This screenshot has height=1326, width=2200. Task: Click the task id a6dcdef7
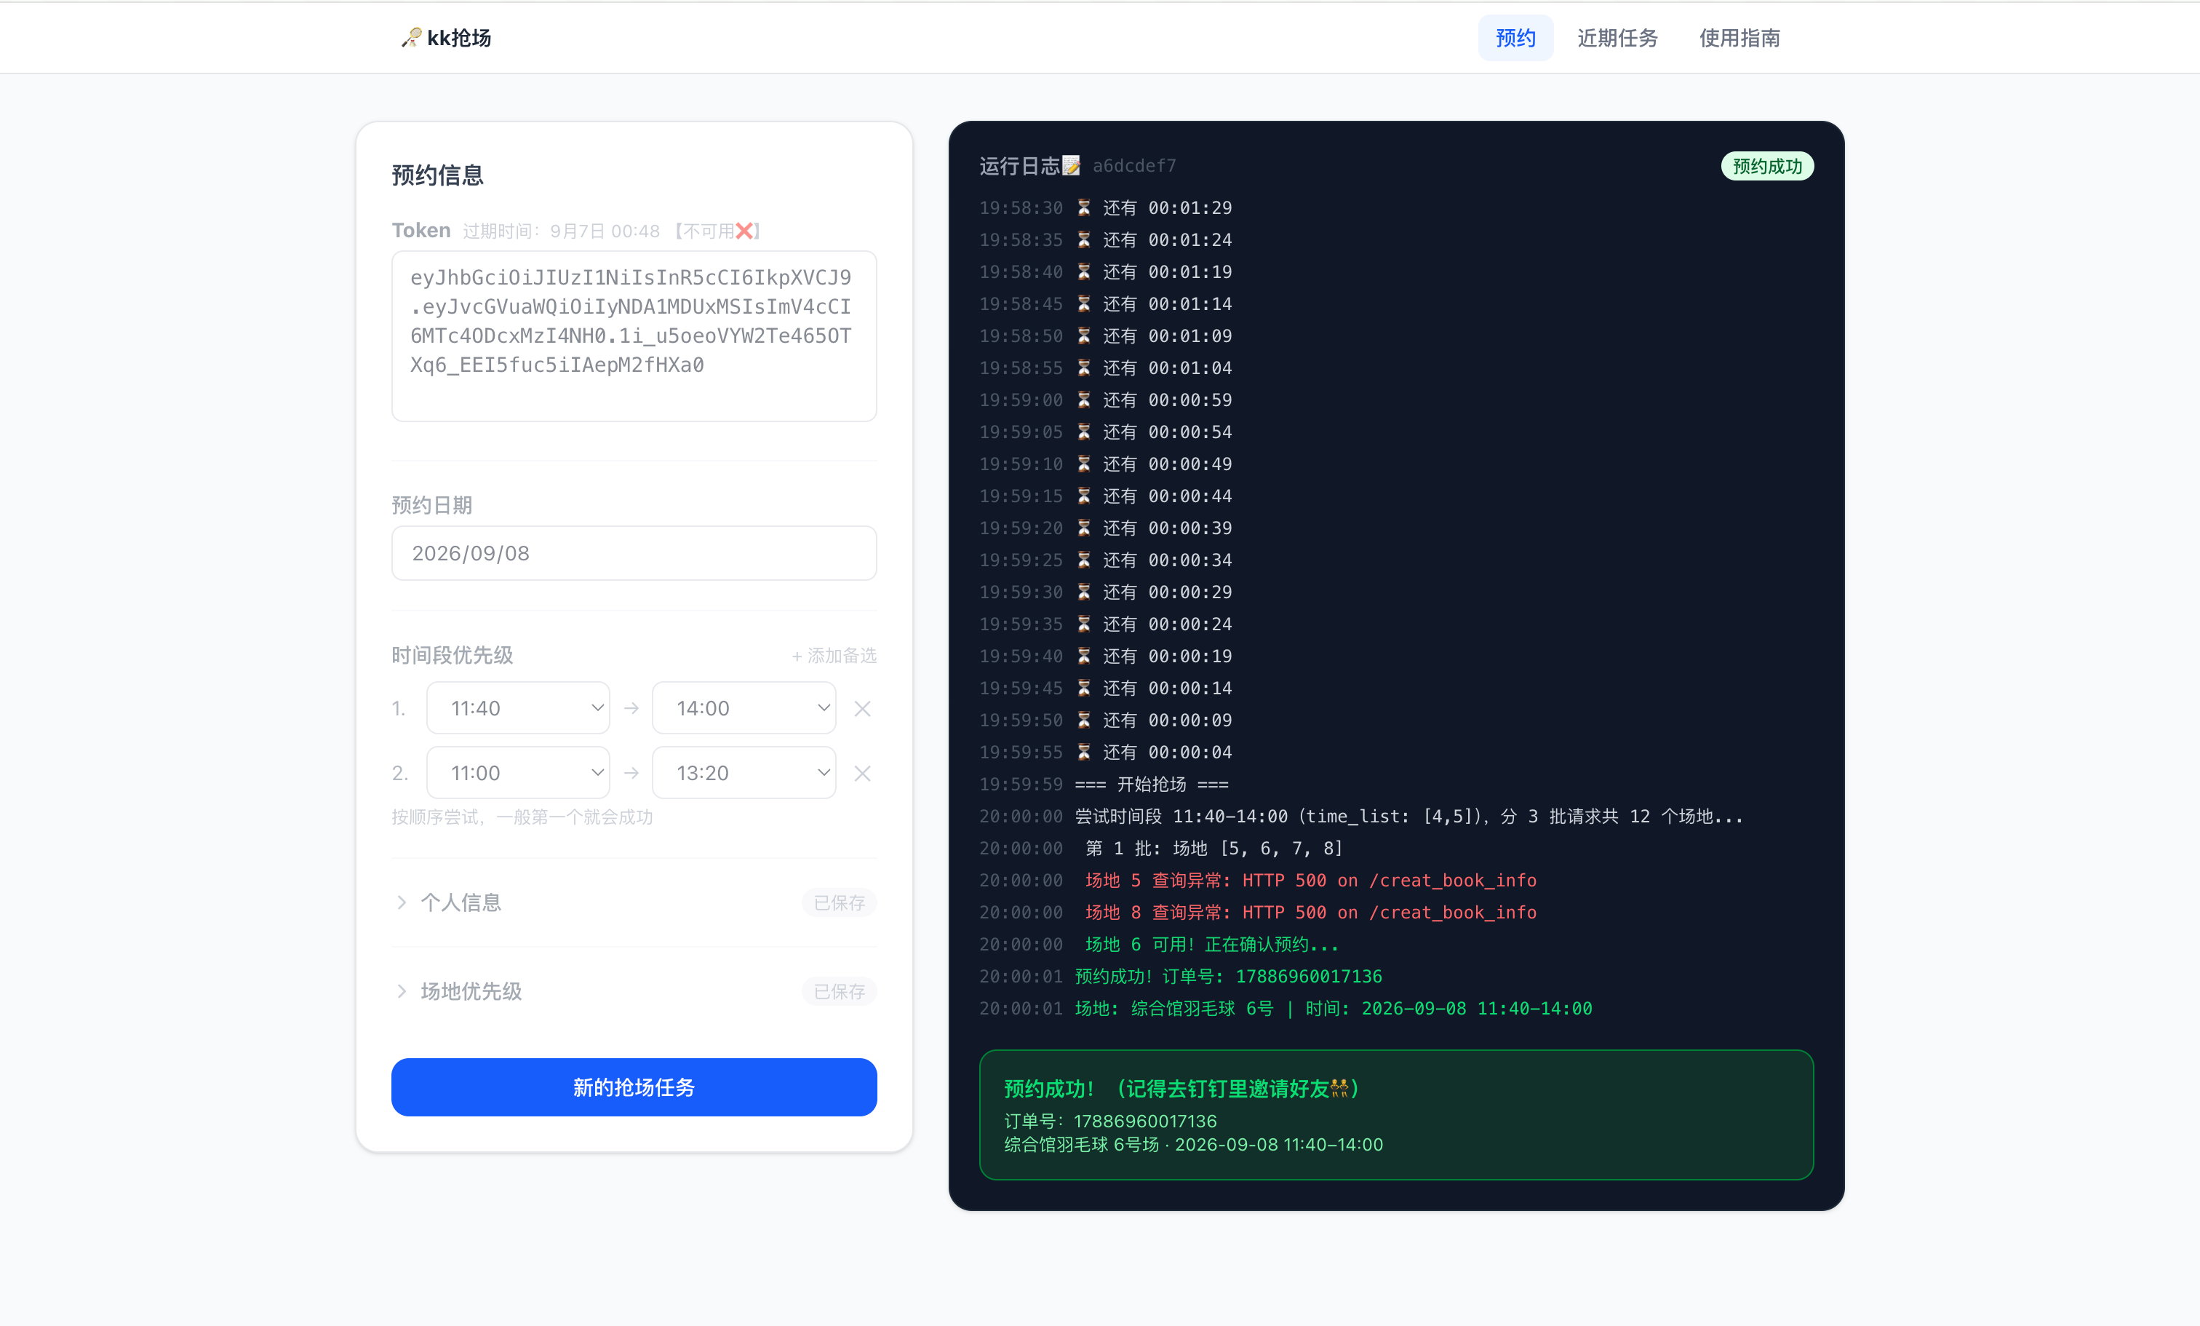coord(1134,166)
